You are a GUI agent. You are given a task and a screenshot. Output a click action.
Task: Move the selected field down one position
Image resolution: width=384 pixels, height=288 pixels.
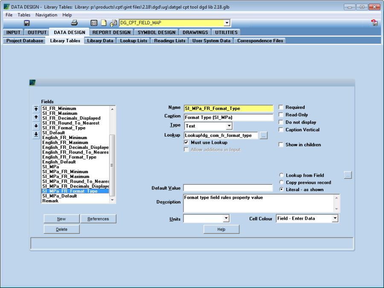(x=36, y=126)
